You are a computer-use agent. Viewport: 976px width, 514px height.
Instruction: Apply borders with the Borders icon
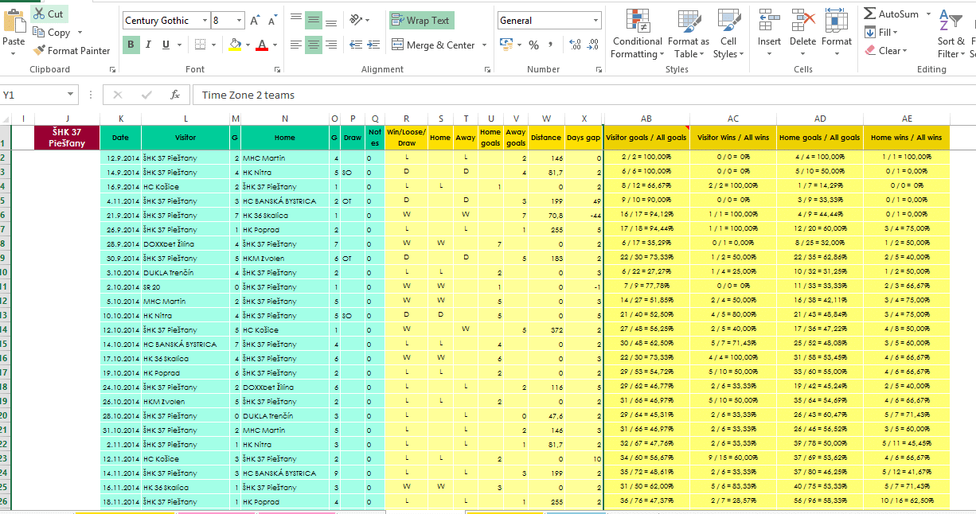coord(200,45)
